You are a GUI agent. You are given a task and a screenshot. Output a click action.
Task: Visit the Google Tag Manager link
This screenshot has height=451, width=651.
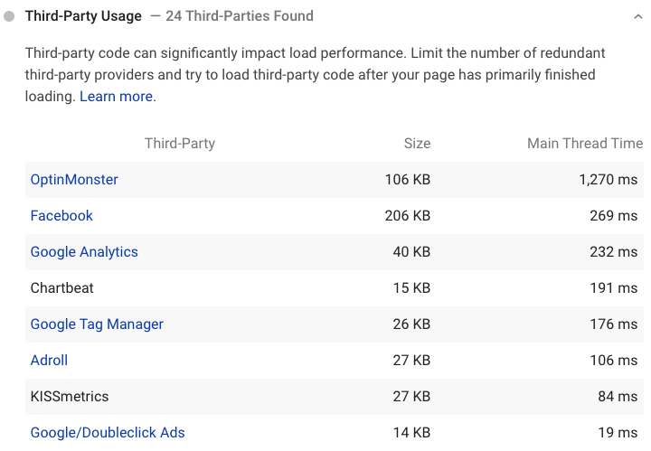coord(97,324)
